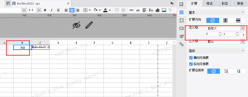Toggle italic formatting
Screen dimensions: 248x97
pyautogui.click(x=52, y=10)
